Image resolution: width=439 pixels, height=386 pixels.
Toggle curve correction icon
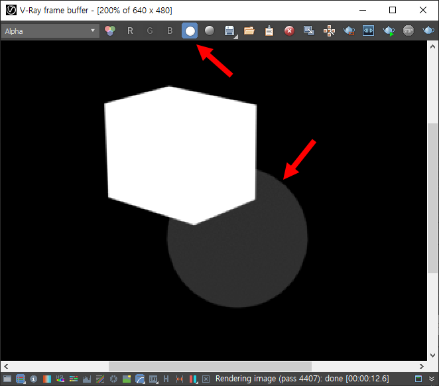click(x=100, y=379)
